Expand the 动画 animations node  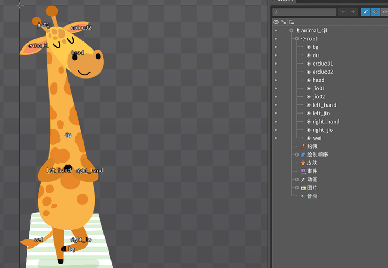click(x=296, y=180)
